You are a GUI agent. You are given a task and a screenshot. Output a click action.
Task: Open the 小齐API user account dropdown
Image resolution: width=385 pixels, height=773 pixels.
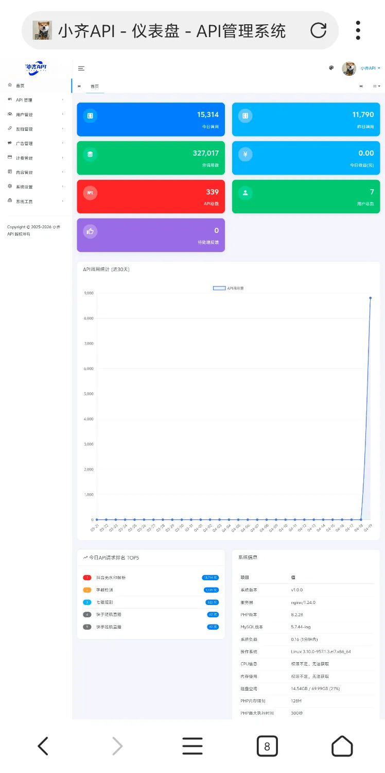pyautogui.click(x=370, y=68)
